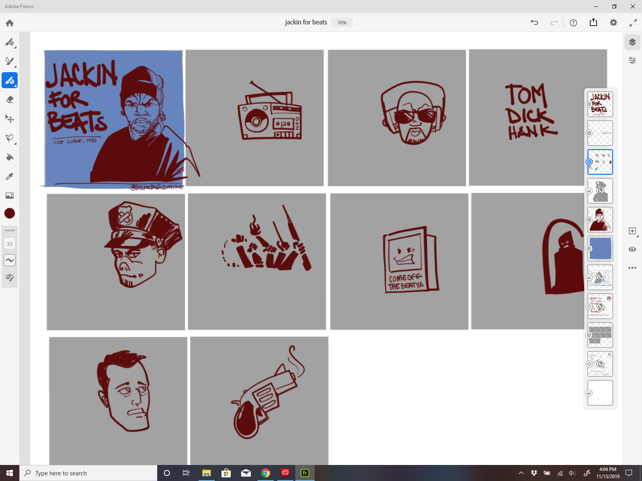Open File Explorer from the taskbar
This screenshot has width=642, height=481.
click(206, 473)
